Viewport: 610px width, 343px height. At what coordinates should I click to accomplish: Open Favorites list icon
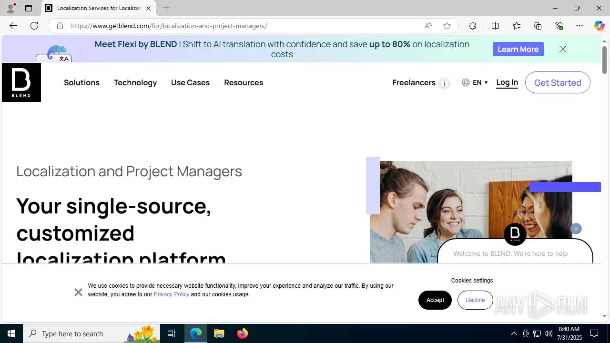(x=516, y=26)
